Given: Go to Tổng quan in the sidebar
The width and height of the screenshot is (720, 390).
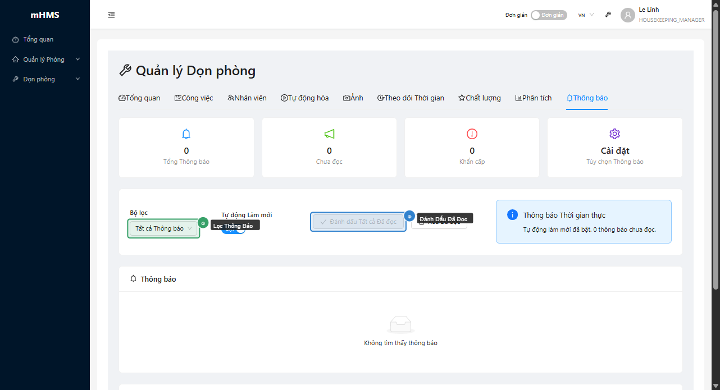Looking at the screenshot, I should (38, 40).
